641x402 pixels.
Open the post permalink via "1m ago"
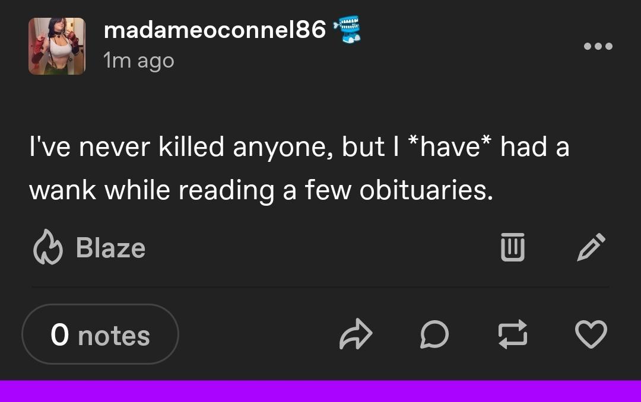(139, 60)
